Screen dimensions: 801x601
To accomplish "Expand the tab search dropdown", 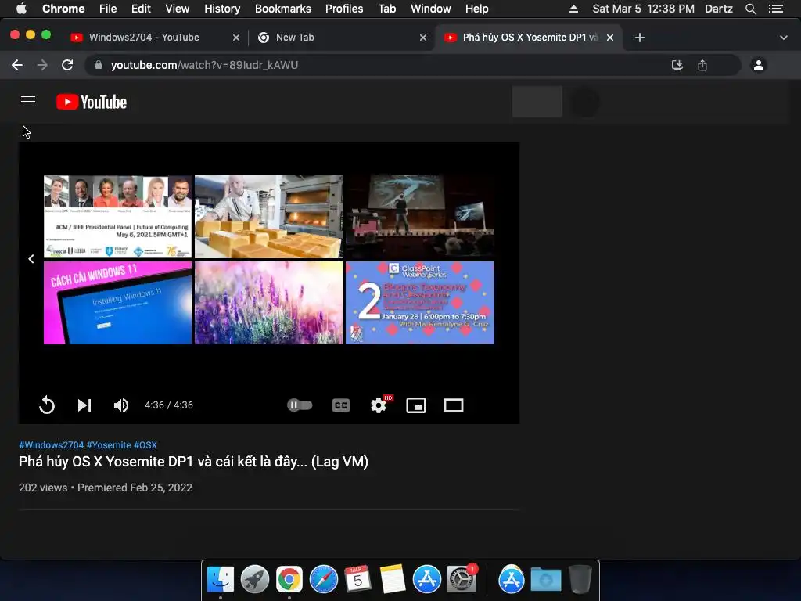I will (784, 38).
